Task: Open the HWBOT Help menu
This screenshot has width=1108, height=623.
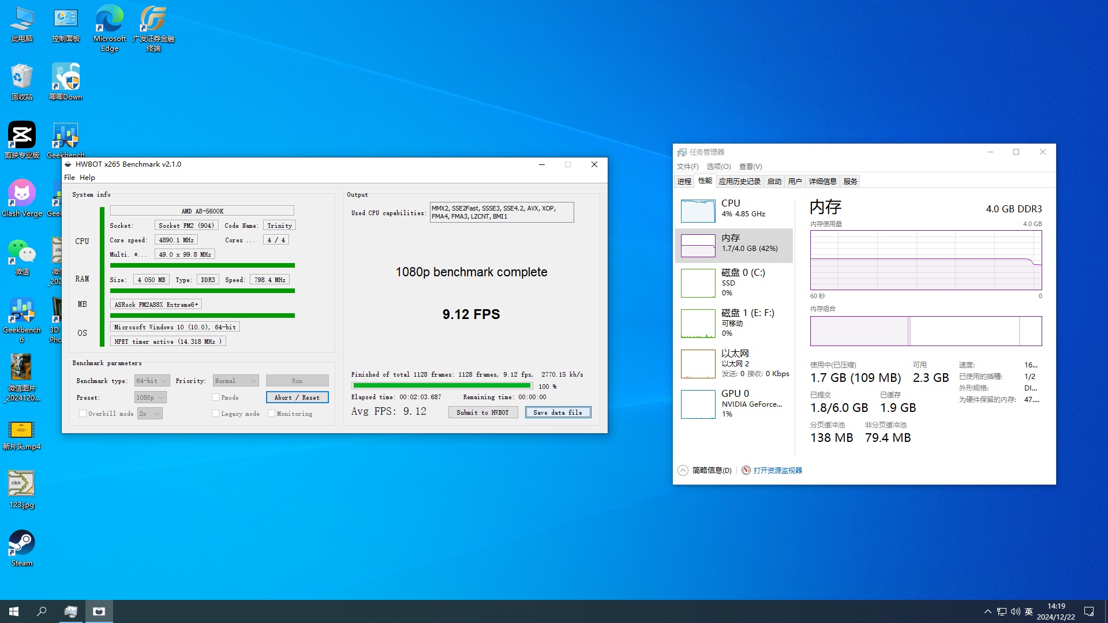Action: [x=87, y=178]
